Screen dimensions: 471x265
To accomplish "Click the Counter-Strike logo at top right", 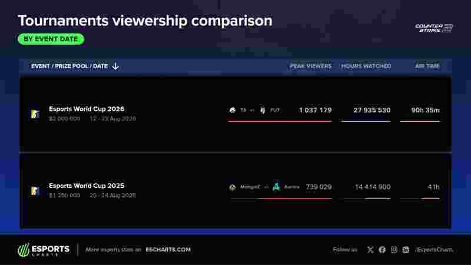I will coord(434,28).
